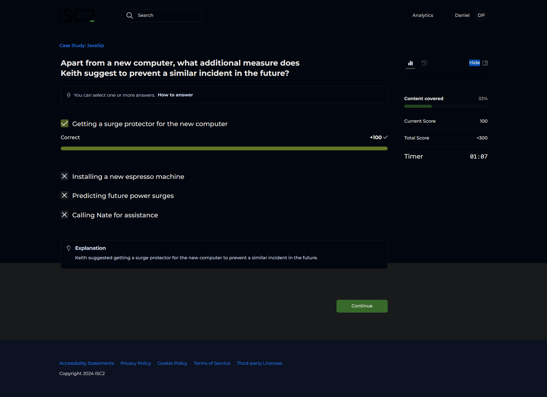Click the DP user avatar
The height and width of the screenshot is (397, 547).
pyautogui.click(x=481, y=15)
